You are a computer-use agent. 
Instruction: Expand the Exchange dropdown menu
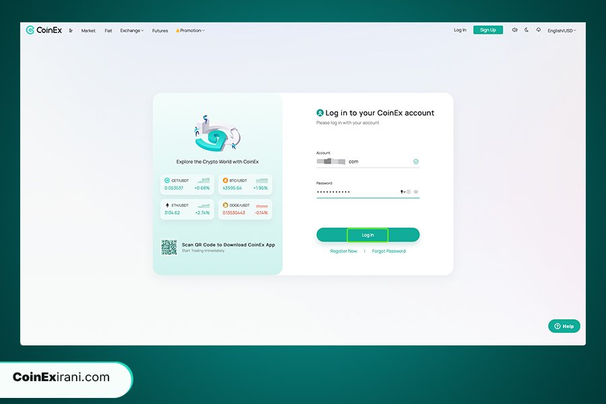132,30
